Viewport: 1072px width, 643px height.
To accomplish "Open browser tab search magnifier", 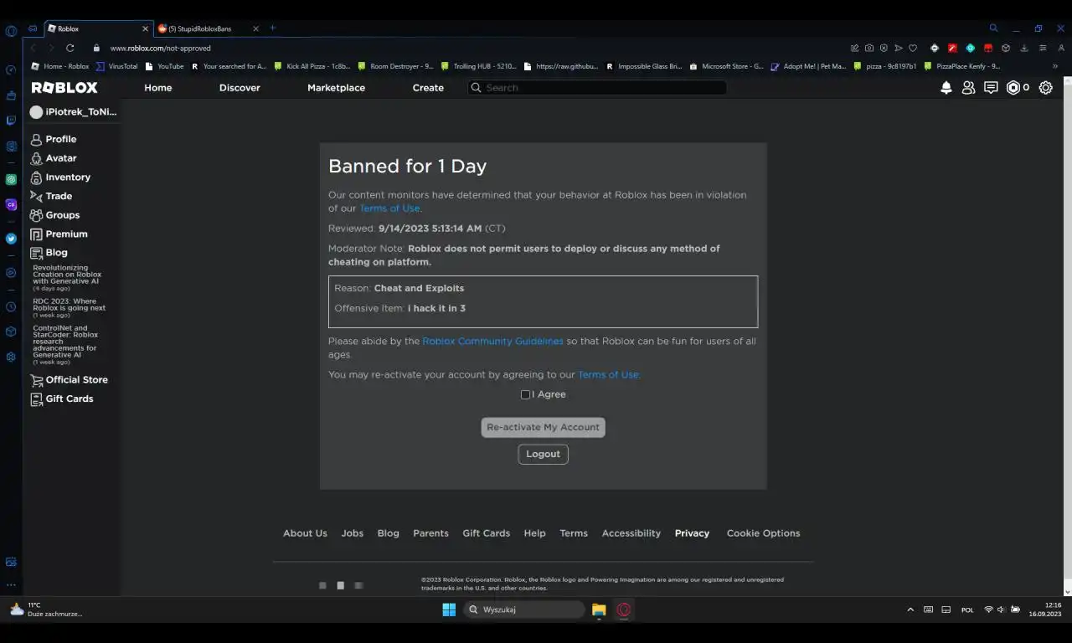I will (x=993, y=28).
